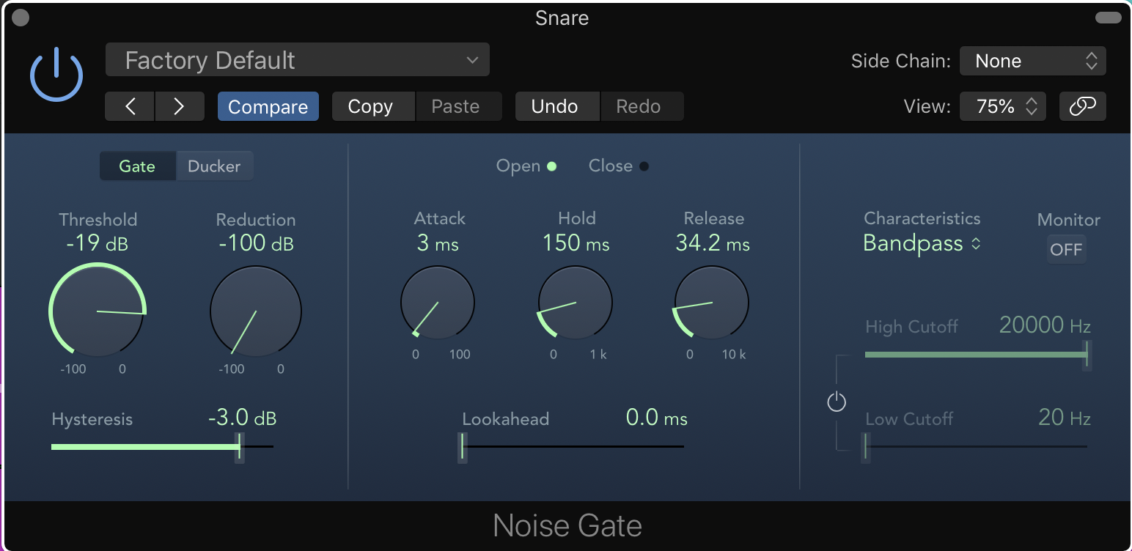Click the Lookahead label
Screen dimensions: 1132x551
point(506,419)
